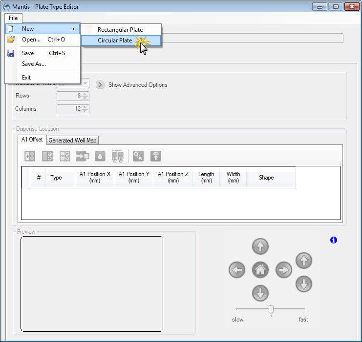This screenshot has height=342, width=362.
Task: Click the top up-arrow jog button in the four-way pad
Action: click(260, 246)
